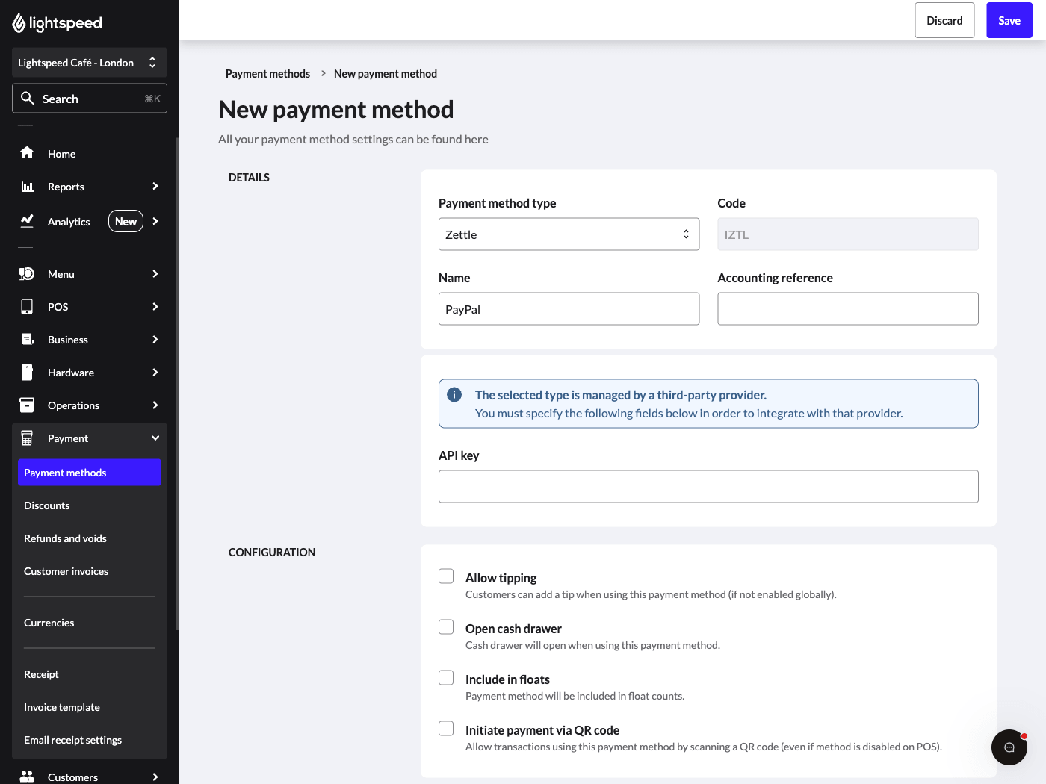Collapse the Payment section chevron
This screenshot has width=1046, height=784.
155,438
